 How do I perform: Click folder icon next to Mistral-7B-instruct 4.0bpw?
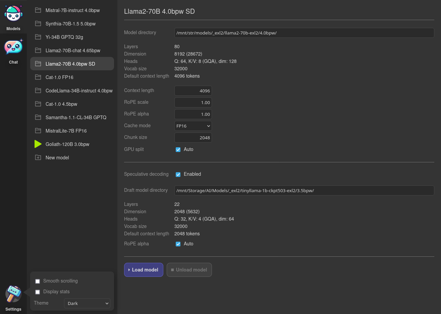pos(38,10)
